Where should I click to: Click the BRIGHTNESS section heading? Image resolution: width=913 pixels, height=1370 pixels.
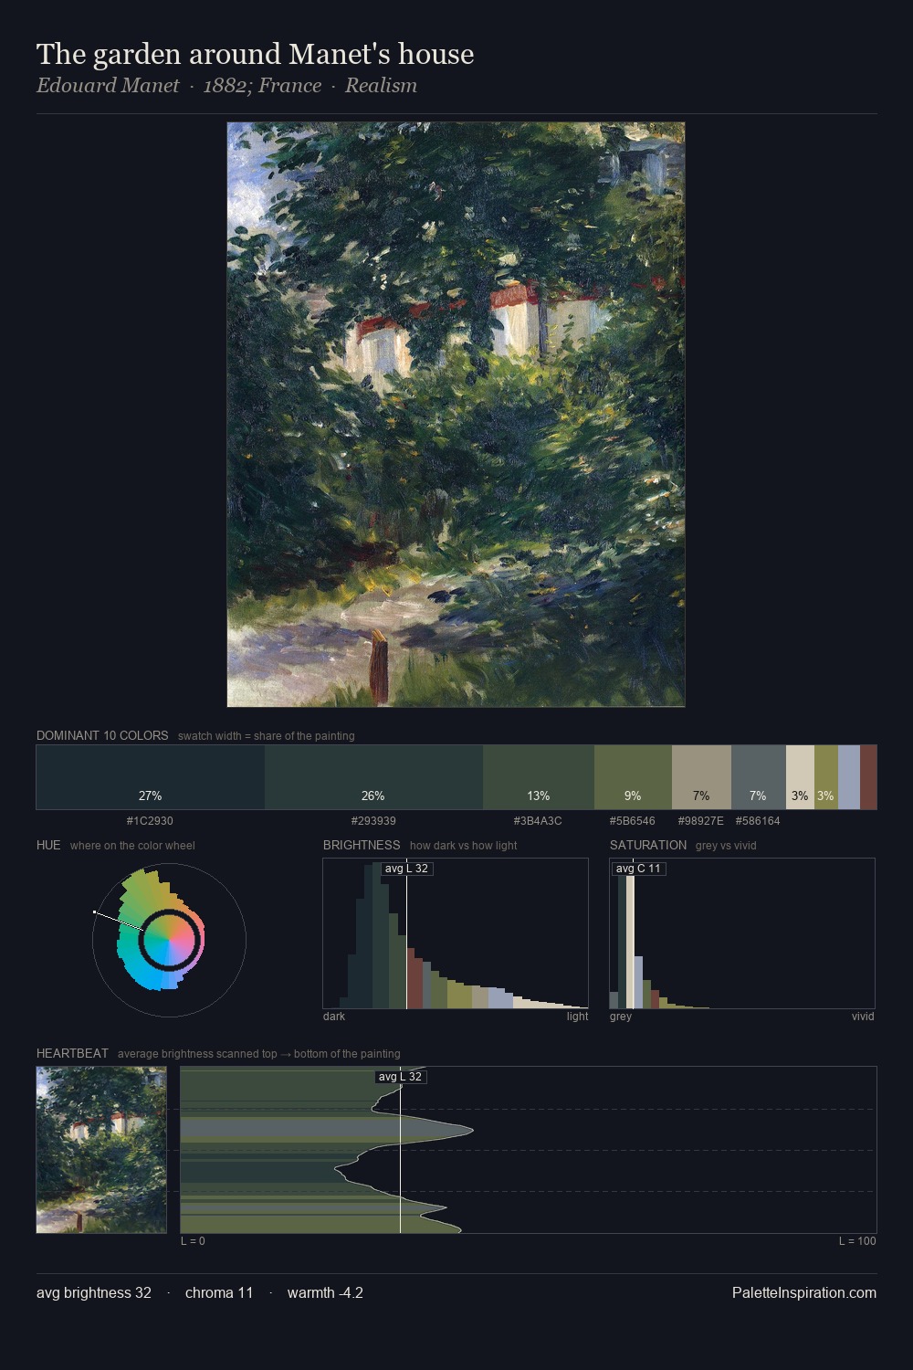click(x=362, y=845)
